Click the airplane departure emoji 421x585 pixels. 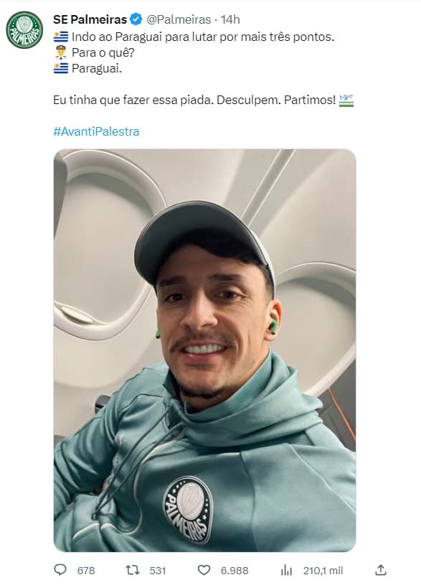click(346, 100)
